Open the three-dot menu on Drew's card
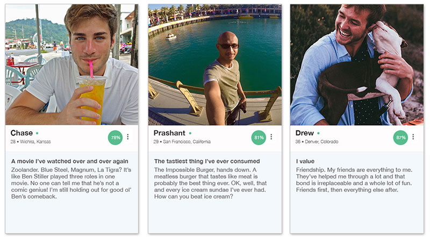 pyautogui.click(x=413, y=137)
